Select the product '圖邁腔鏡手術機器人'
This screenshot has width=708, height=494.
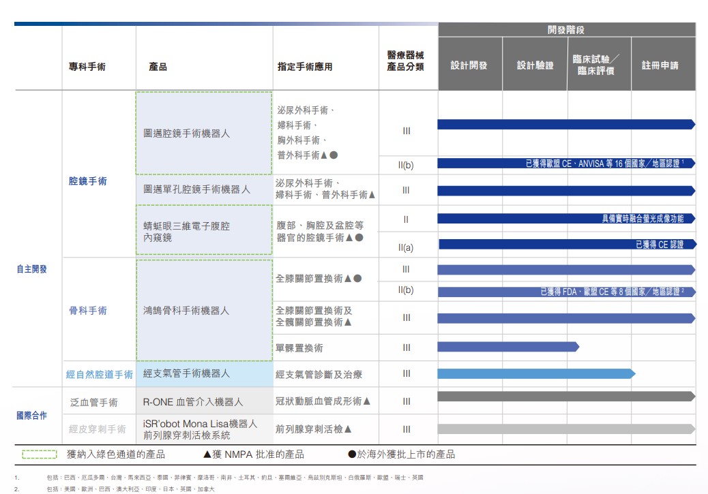pos(186,134)
